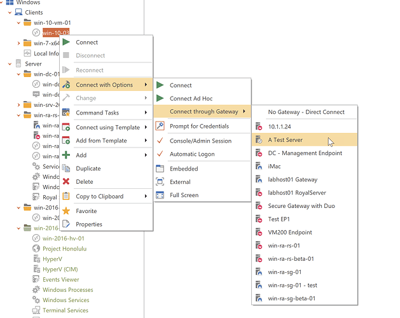Toggle the Console/Admin Session checkmark

click(x=160, y=141)
